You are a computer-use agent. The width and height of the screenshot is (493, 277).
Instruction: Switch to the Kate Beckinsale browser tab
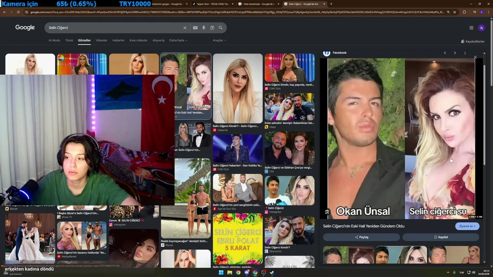tap(259, 4)
